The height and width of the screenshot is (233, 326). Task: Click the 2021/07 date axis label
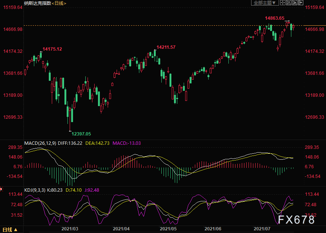point(262,229)
